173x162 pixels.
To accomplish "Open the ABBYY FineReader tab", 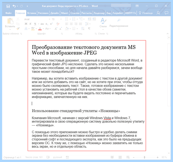I will [x=130, y=13].
